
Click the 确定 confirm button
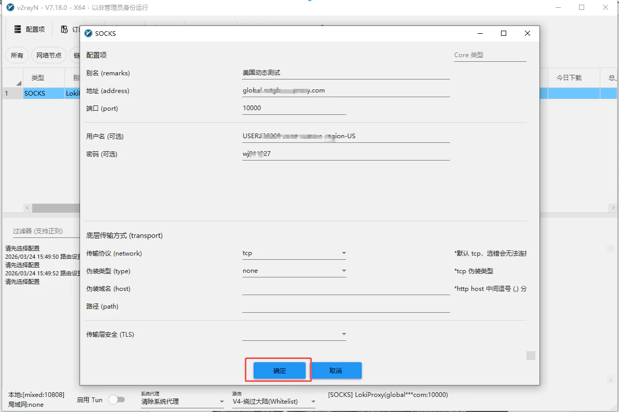click(x=279, y=370)
